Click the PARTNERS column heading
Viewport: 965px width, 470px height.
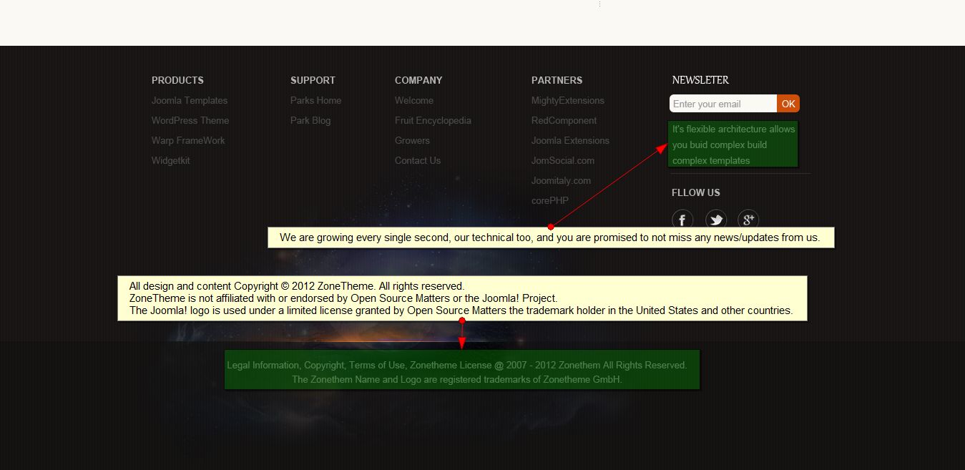tap(557, 80)
